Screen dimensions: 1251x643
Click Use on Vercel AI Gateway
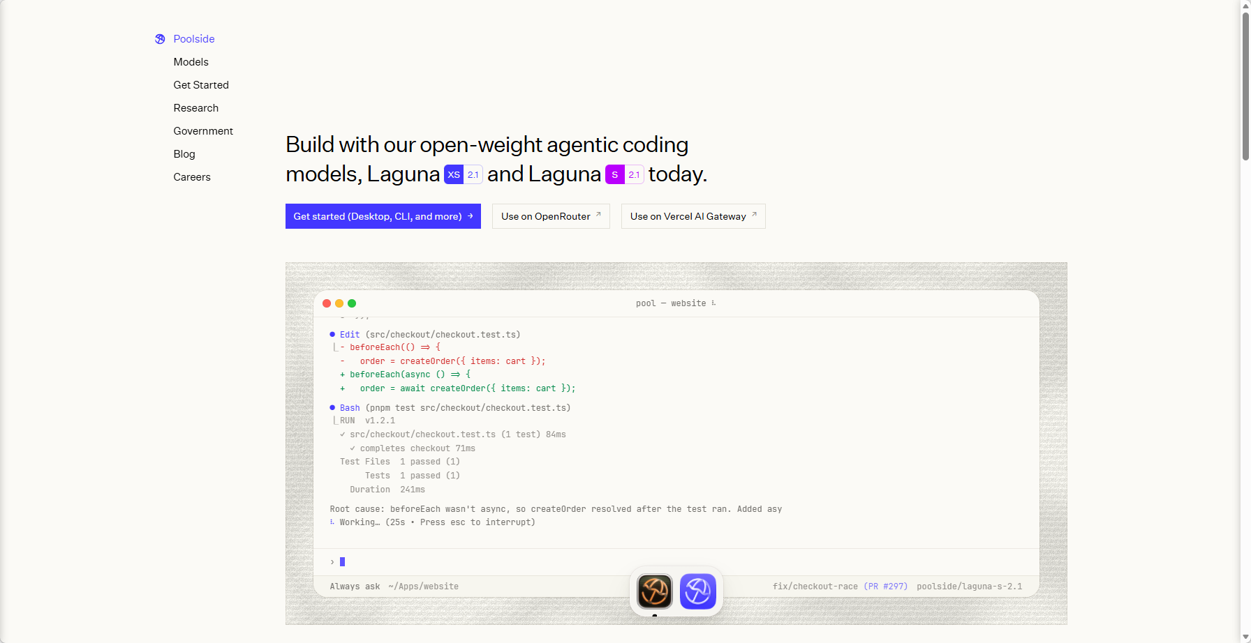coord(693,216)
